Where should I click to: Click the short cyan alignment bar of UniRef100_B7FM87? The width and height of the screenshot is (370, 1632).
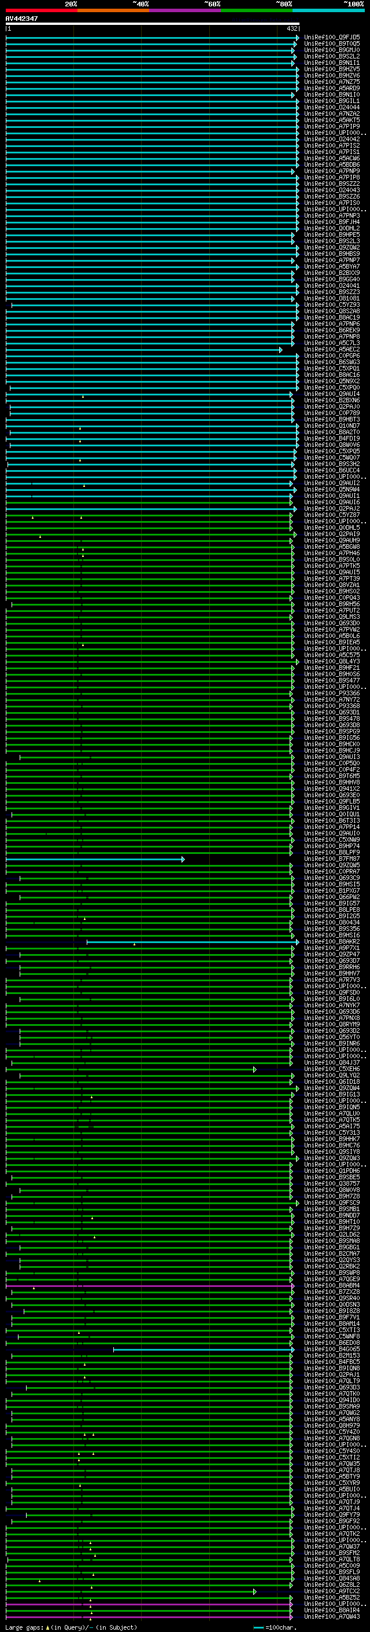tap(95, 860)
